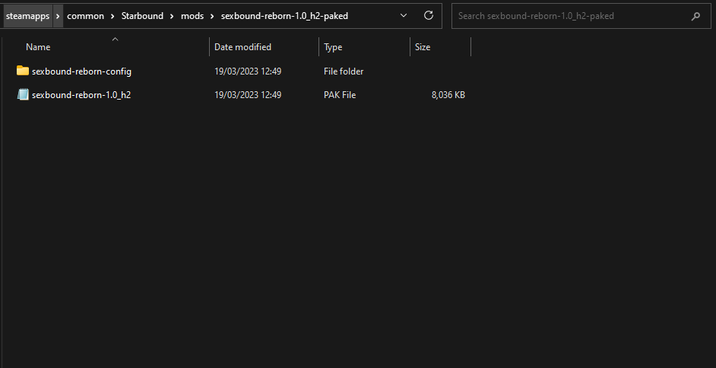Expand the chevron after mods

212,16
